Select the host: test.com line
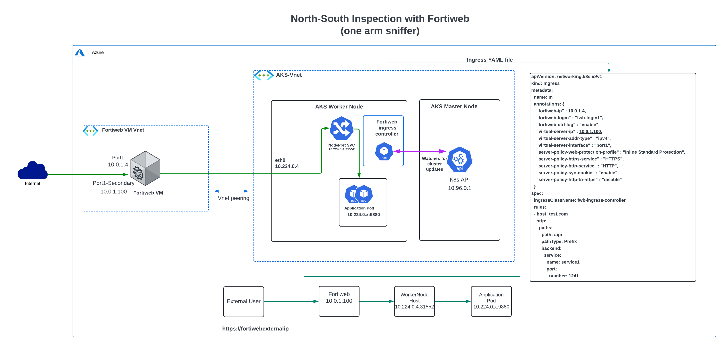726x347 pixels. click(x=551, y=214)
